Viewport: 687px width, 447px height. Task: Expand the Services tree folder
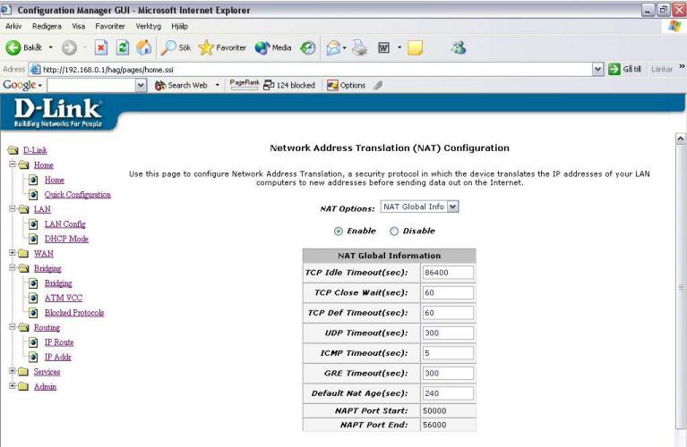pyautogui.click(x=13, y=371)
